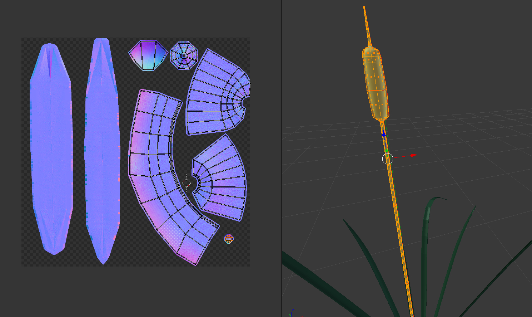The image size is (532, 317).
Task: Click the red X label on the axis widget
Action: (302, 316)
